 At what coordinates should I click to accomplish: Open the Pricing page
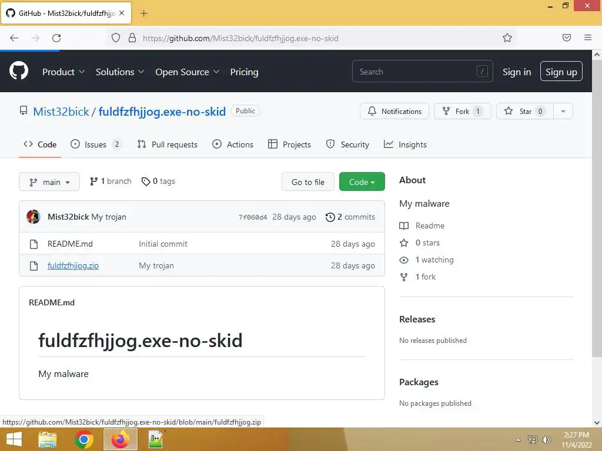point(244,72)
